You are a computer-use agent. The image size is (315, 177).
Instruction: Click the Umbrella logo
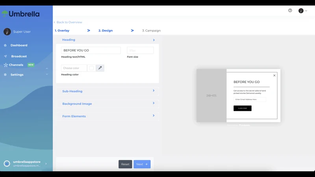click(x=20, y=14)
